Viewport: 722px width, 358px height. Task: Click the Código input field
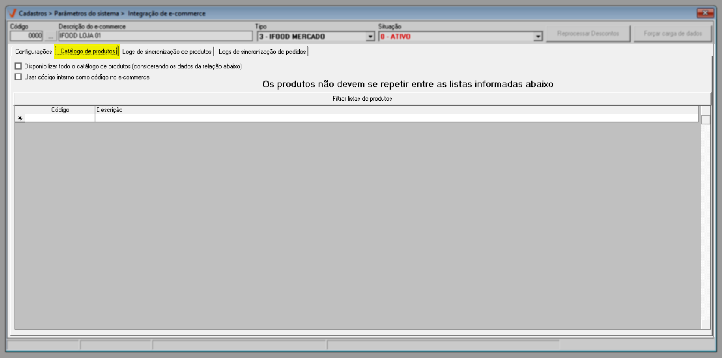(27, 36)
